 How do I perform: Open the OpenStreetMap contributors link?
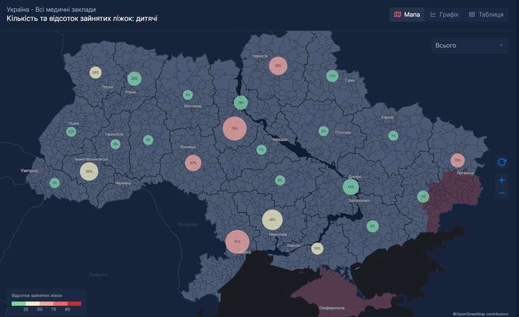point(483,313)
